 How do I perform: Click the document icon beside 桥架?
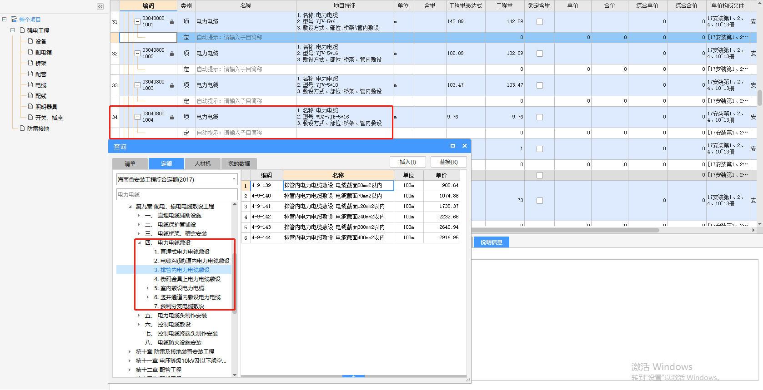[30, 63]
